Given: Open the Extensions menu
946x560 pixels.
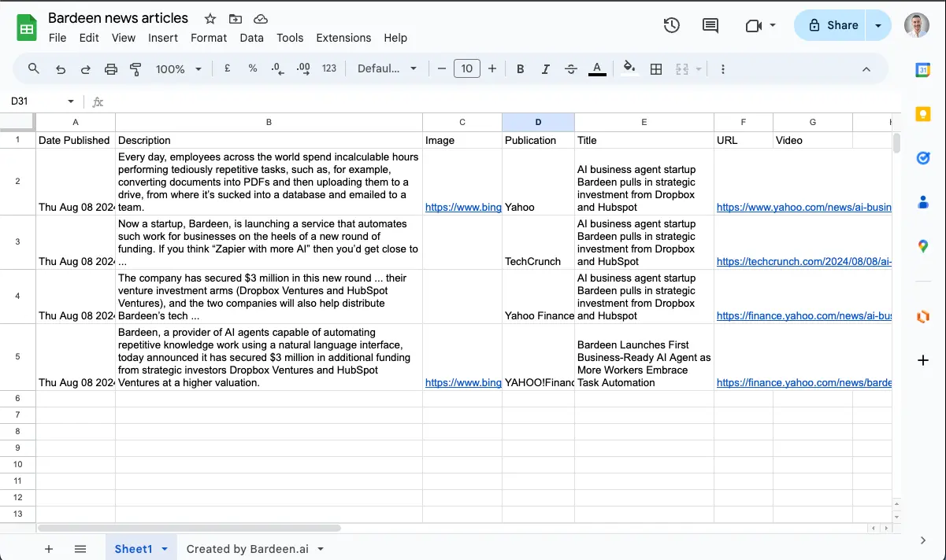Looking at the screenshot, I should tap(343, 38).
